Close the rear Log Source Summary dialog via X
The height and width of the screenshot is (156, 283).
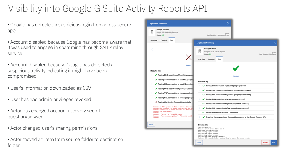[x=228, y=23]
